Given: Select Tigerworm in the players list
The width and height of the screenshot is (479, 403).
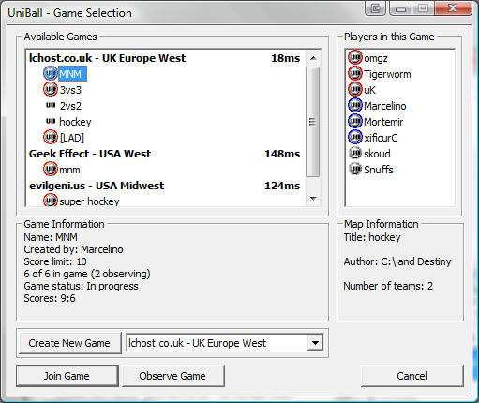Looking at the screenshot, I should tap(387, 74).
